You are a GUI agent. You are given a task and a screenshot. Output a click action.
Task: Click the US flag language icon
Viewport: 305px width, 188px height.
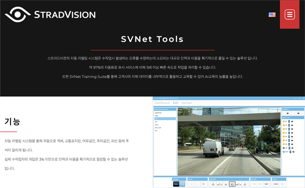[272, 15]
